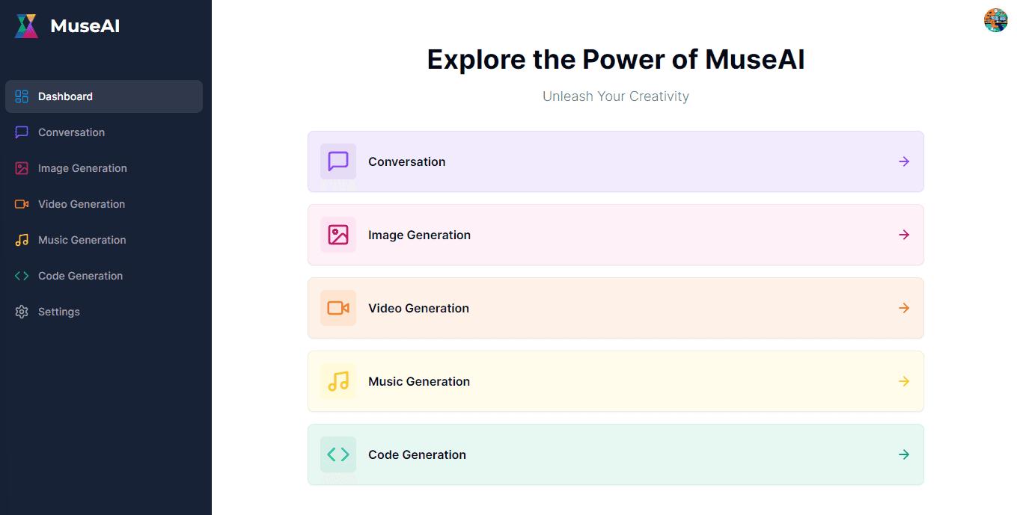Open the Code Generation card title
The width and height of the screenshot is (1017, 515).
[417, 454]
